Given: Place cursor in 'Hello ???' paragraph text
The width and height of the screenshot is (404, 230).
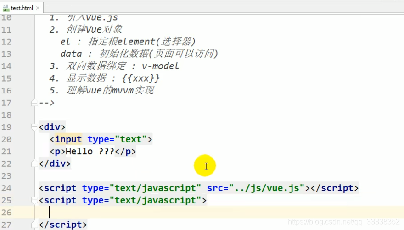Looking at the screenshot, I should pos(90,152).
